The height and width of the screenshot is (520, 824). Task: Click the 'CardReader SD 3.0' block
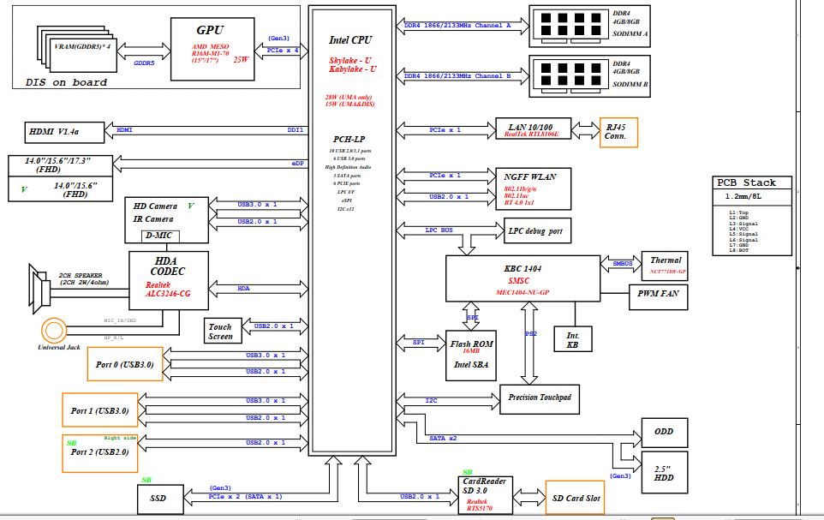pos(487,495)
